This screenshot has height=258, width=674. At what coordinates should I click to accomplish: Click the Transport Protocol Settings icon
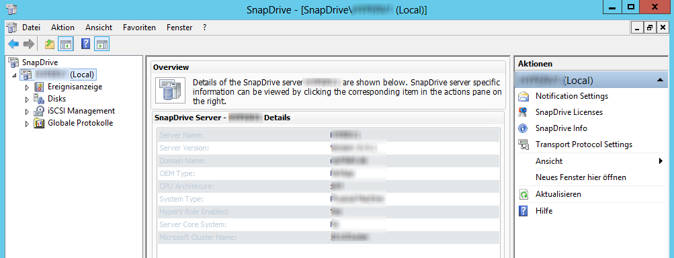coord(523,145)
